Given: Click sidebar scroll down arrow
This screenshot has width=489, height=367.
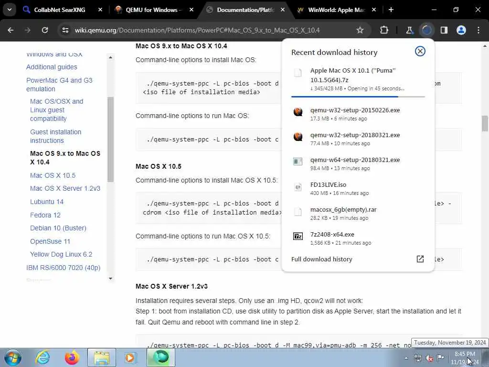Looking at the screenshot, I should tap(110, 279).
